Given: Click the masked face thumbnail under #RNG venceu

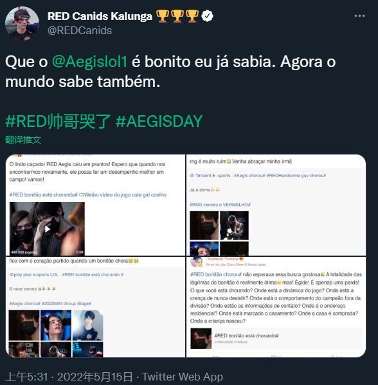Looking at the screenshot, I should [204, 225].
